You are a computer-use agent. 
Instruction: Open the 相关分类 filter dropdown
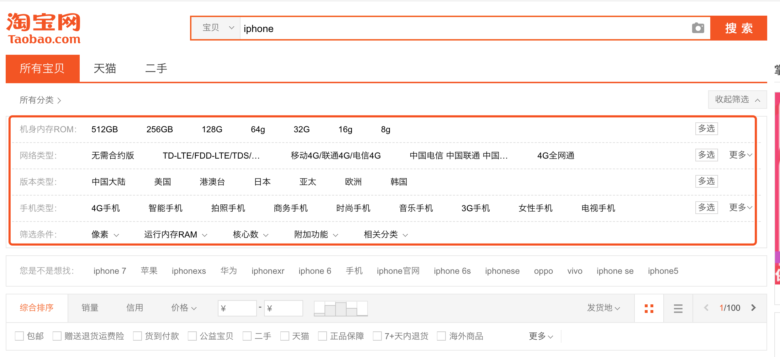[x=386, y=234]
